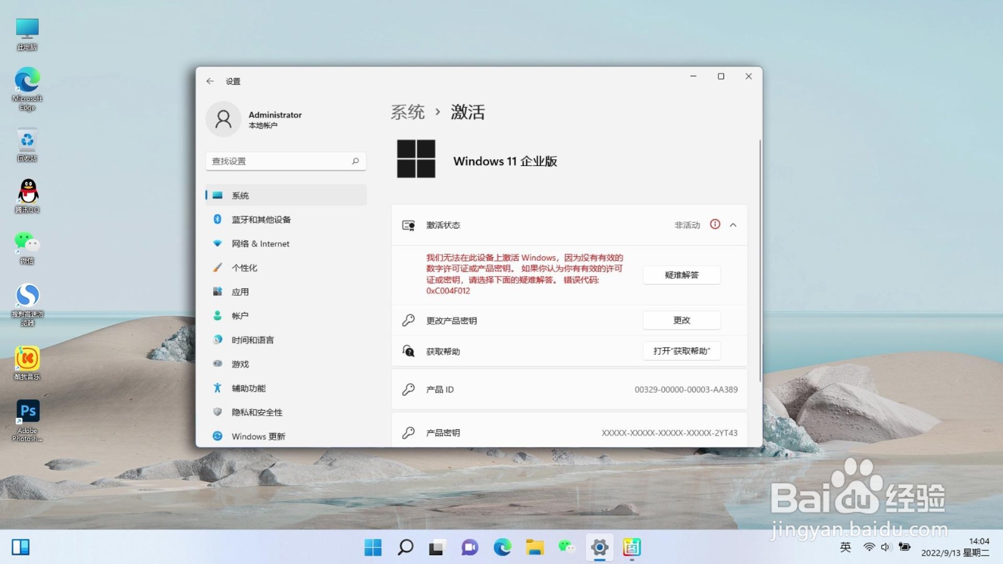Open Kuwo Music desktop shortcut
Viewport: 1003px width, 564px height.
coord(27,363)
